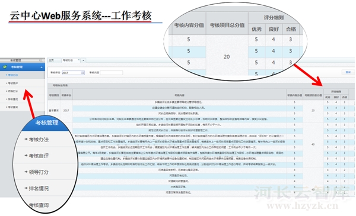The width and height of the screenshot is (356, 216).
Task: Close the 考核办法 tab with its x
Action: pos(78,60)
